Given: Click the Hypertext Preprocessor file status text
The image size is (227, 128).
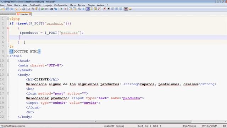Looking at the screenshot, I should click(x=13, y=126).
